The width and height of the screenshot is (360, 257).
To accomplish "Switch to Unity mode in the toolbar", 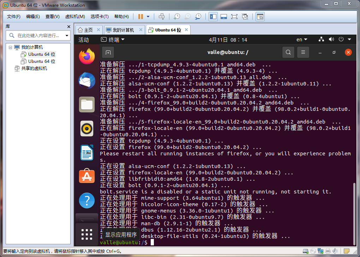I will (245, 17).
